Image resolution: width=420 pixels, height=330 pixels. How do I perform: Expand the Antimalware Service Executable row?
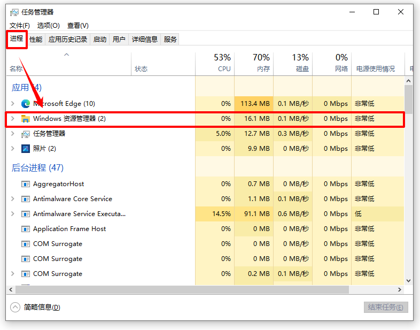[13, 214]
